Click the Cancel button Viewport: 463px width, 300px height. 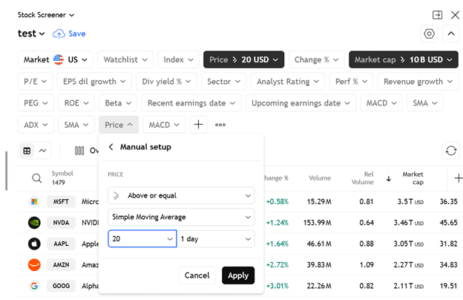pos(197,275)
